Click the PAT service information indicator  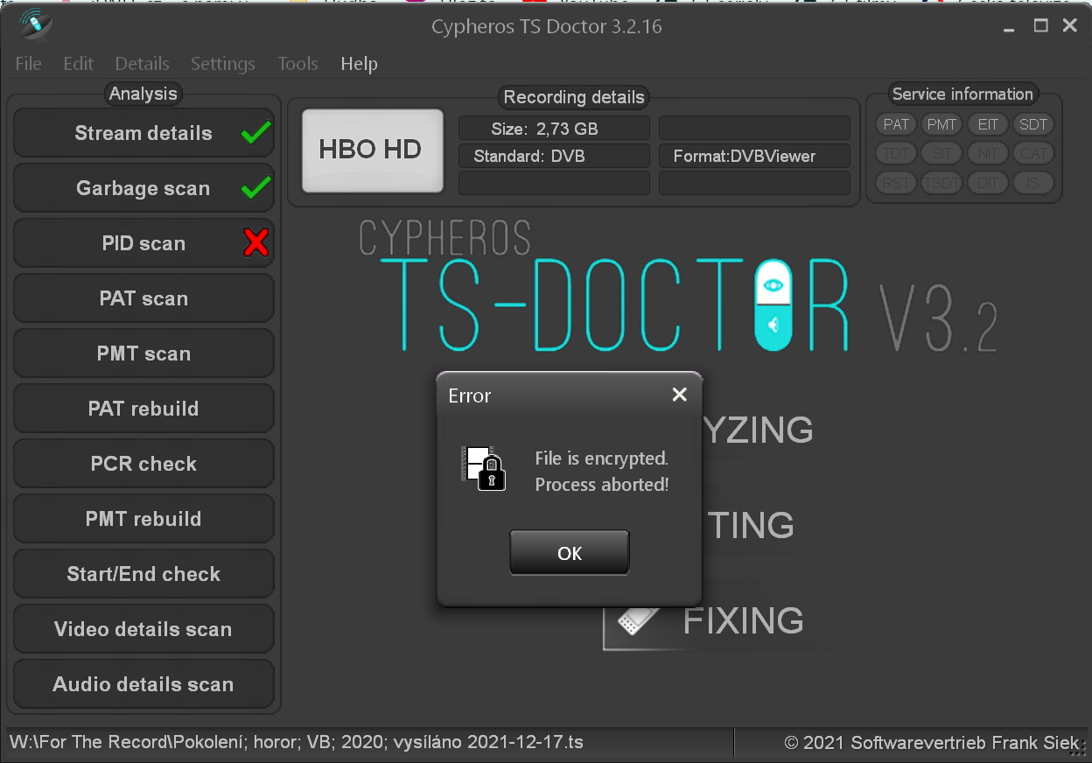click(896, 124)
